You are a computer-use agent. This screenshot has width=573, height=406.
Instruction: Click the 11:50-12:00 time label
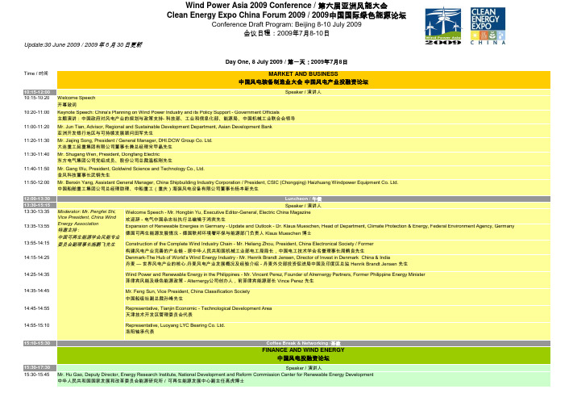tap(36, 182)
